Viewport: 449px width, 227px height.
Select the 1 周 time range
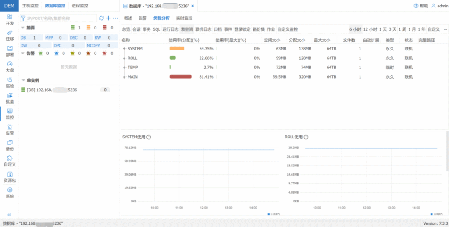pyautogui.click(x=402, y=29)
